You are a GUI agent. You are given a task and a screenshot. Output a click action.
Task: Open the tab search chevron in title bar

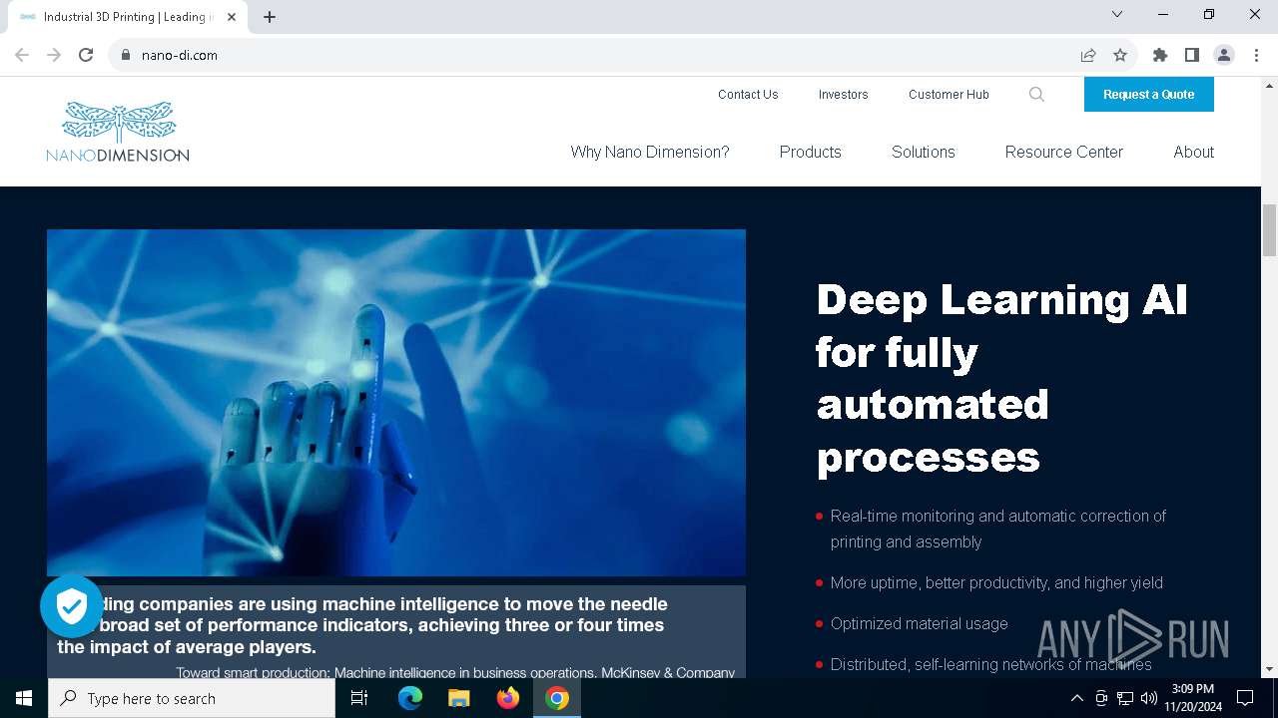(x=1117, y=14)
